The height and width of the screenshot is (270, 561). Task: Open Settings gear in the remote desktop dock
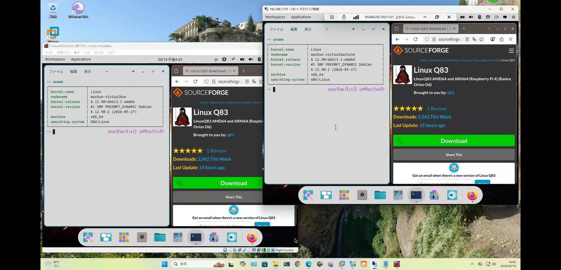pos(362,195)
